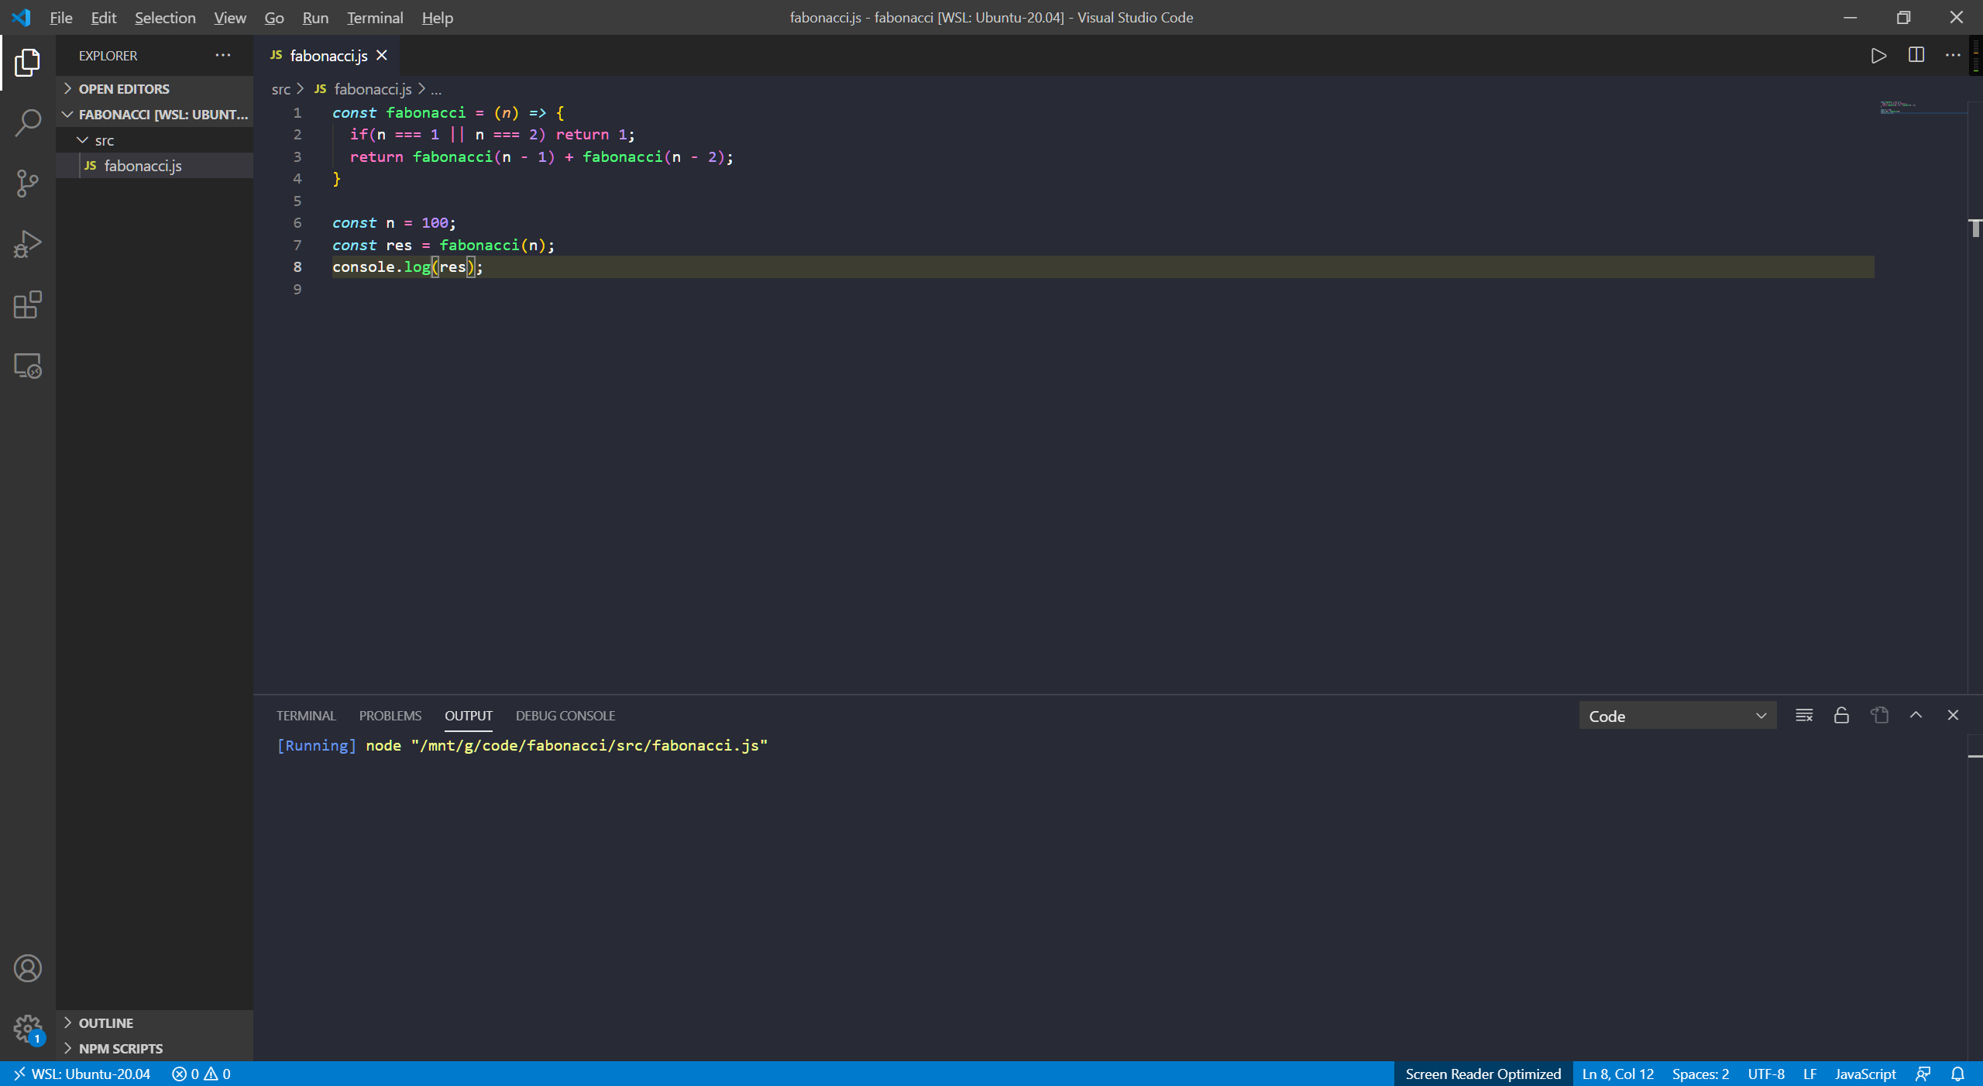The image size is (1983, 1086).
Task: Open remote window indicator WSL: Ubuntu-20.04
Action: 81,1074
